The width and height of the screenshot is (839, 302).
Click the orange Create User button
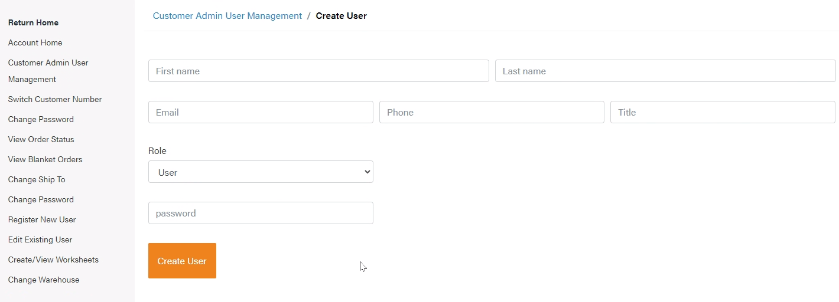click(x=182, y=261)
